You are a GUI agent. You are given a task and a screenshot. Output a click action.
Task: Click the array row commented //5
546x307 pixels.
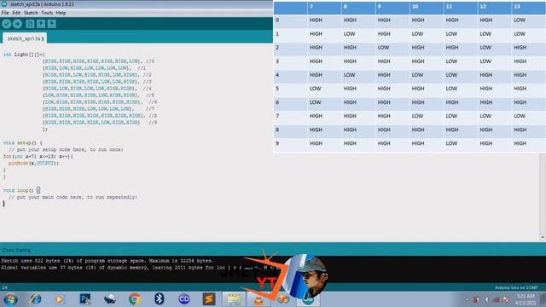(98, 96)
